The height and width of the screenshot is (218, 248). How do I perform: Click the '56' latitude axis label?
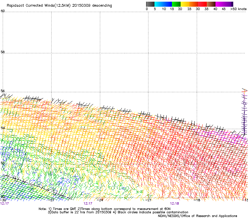(3, 91)
